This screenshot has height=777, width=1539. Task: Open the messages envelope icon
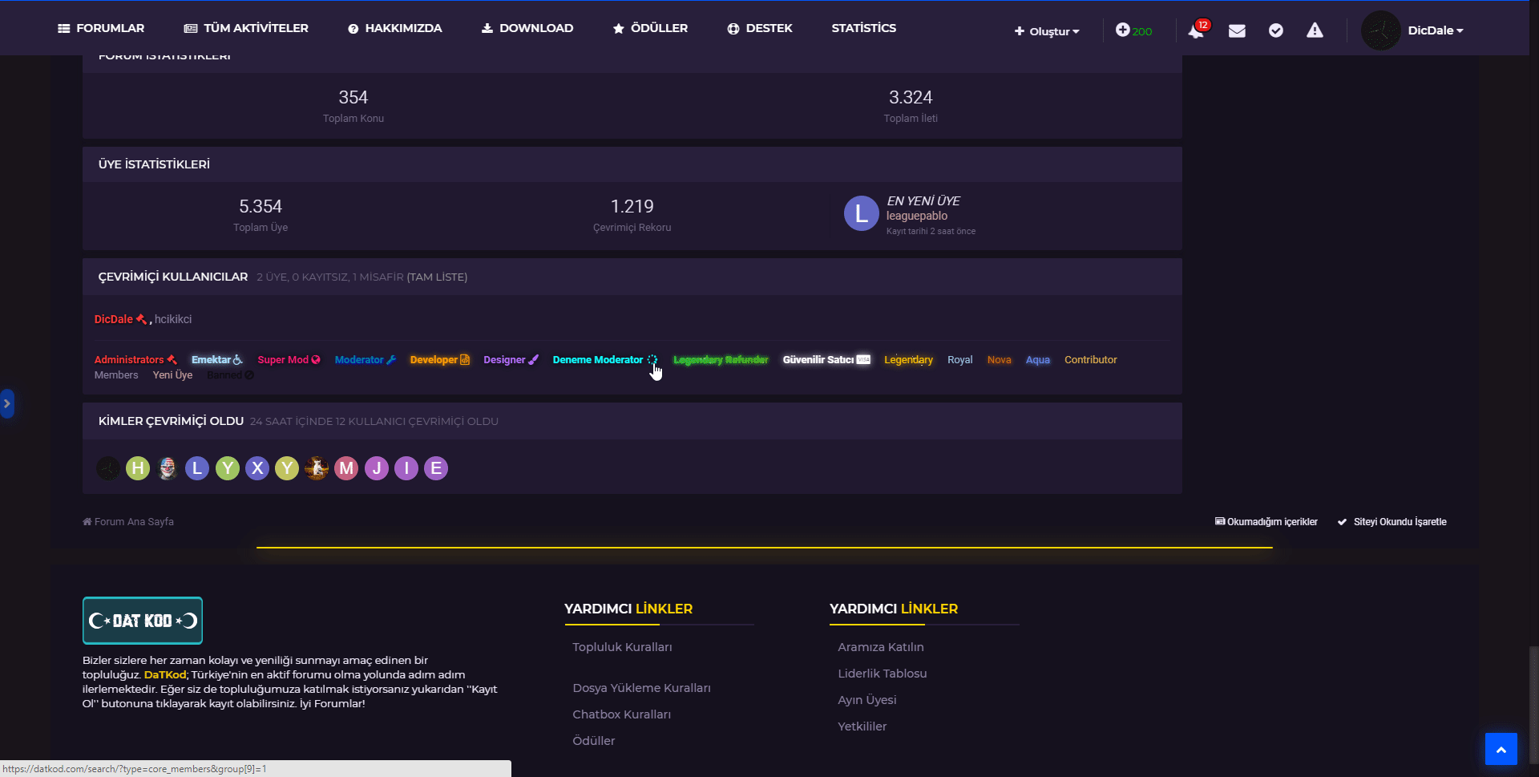1237,30
